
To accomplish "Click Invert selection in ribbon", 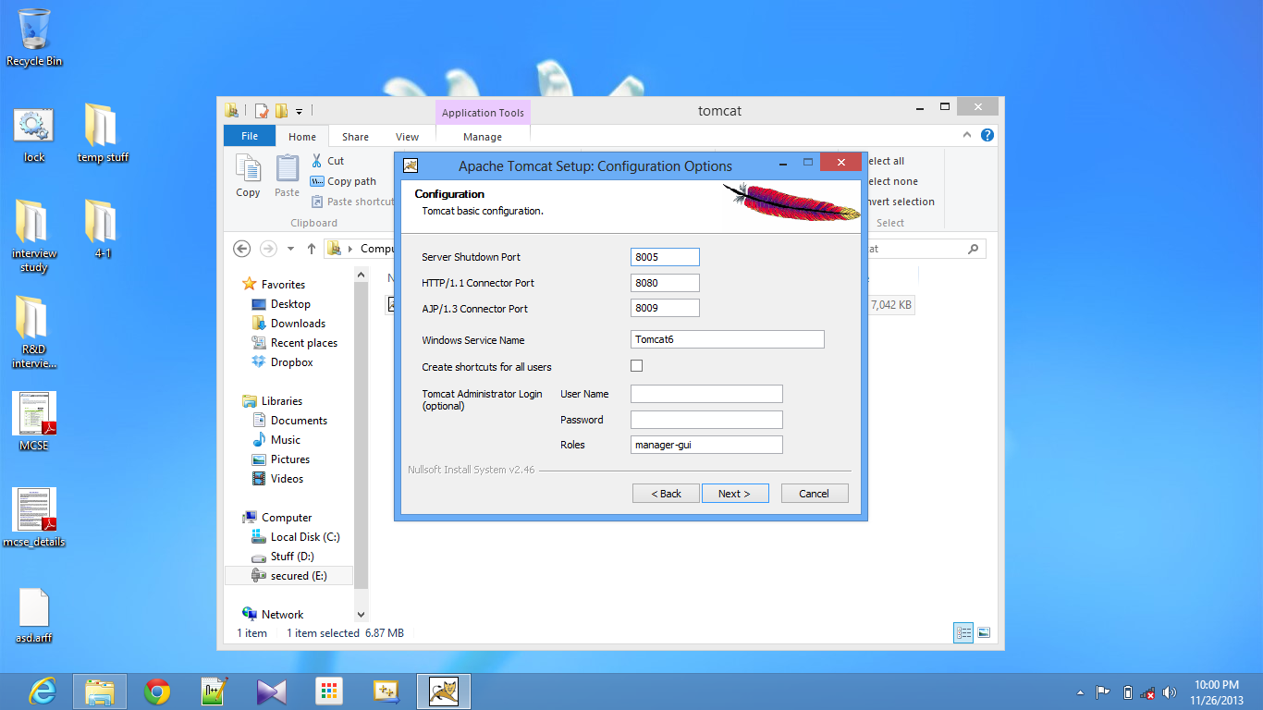I will [899, 202].
